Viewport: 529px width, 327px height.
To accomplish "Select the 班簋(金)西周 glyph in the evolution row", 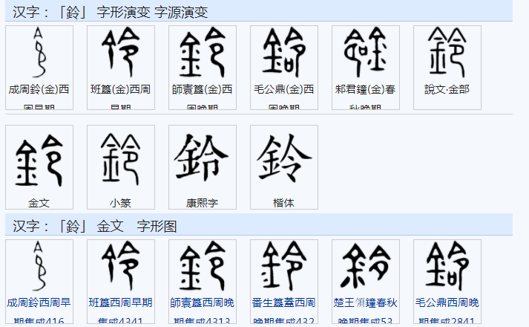I will [121, 52].
